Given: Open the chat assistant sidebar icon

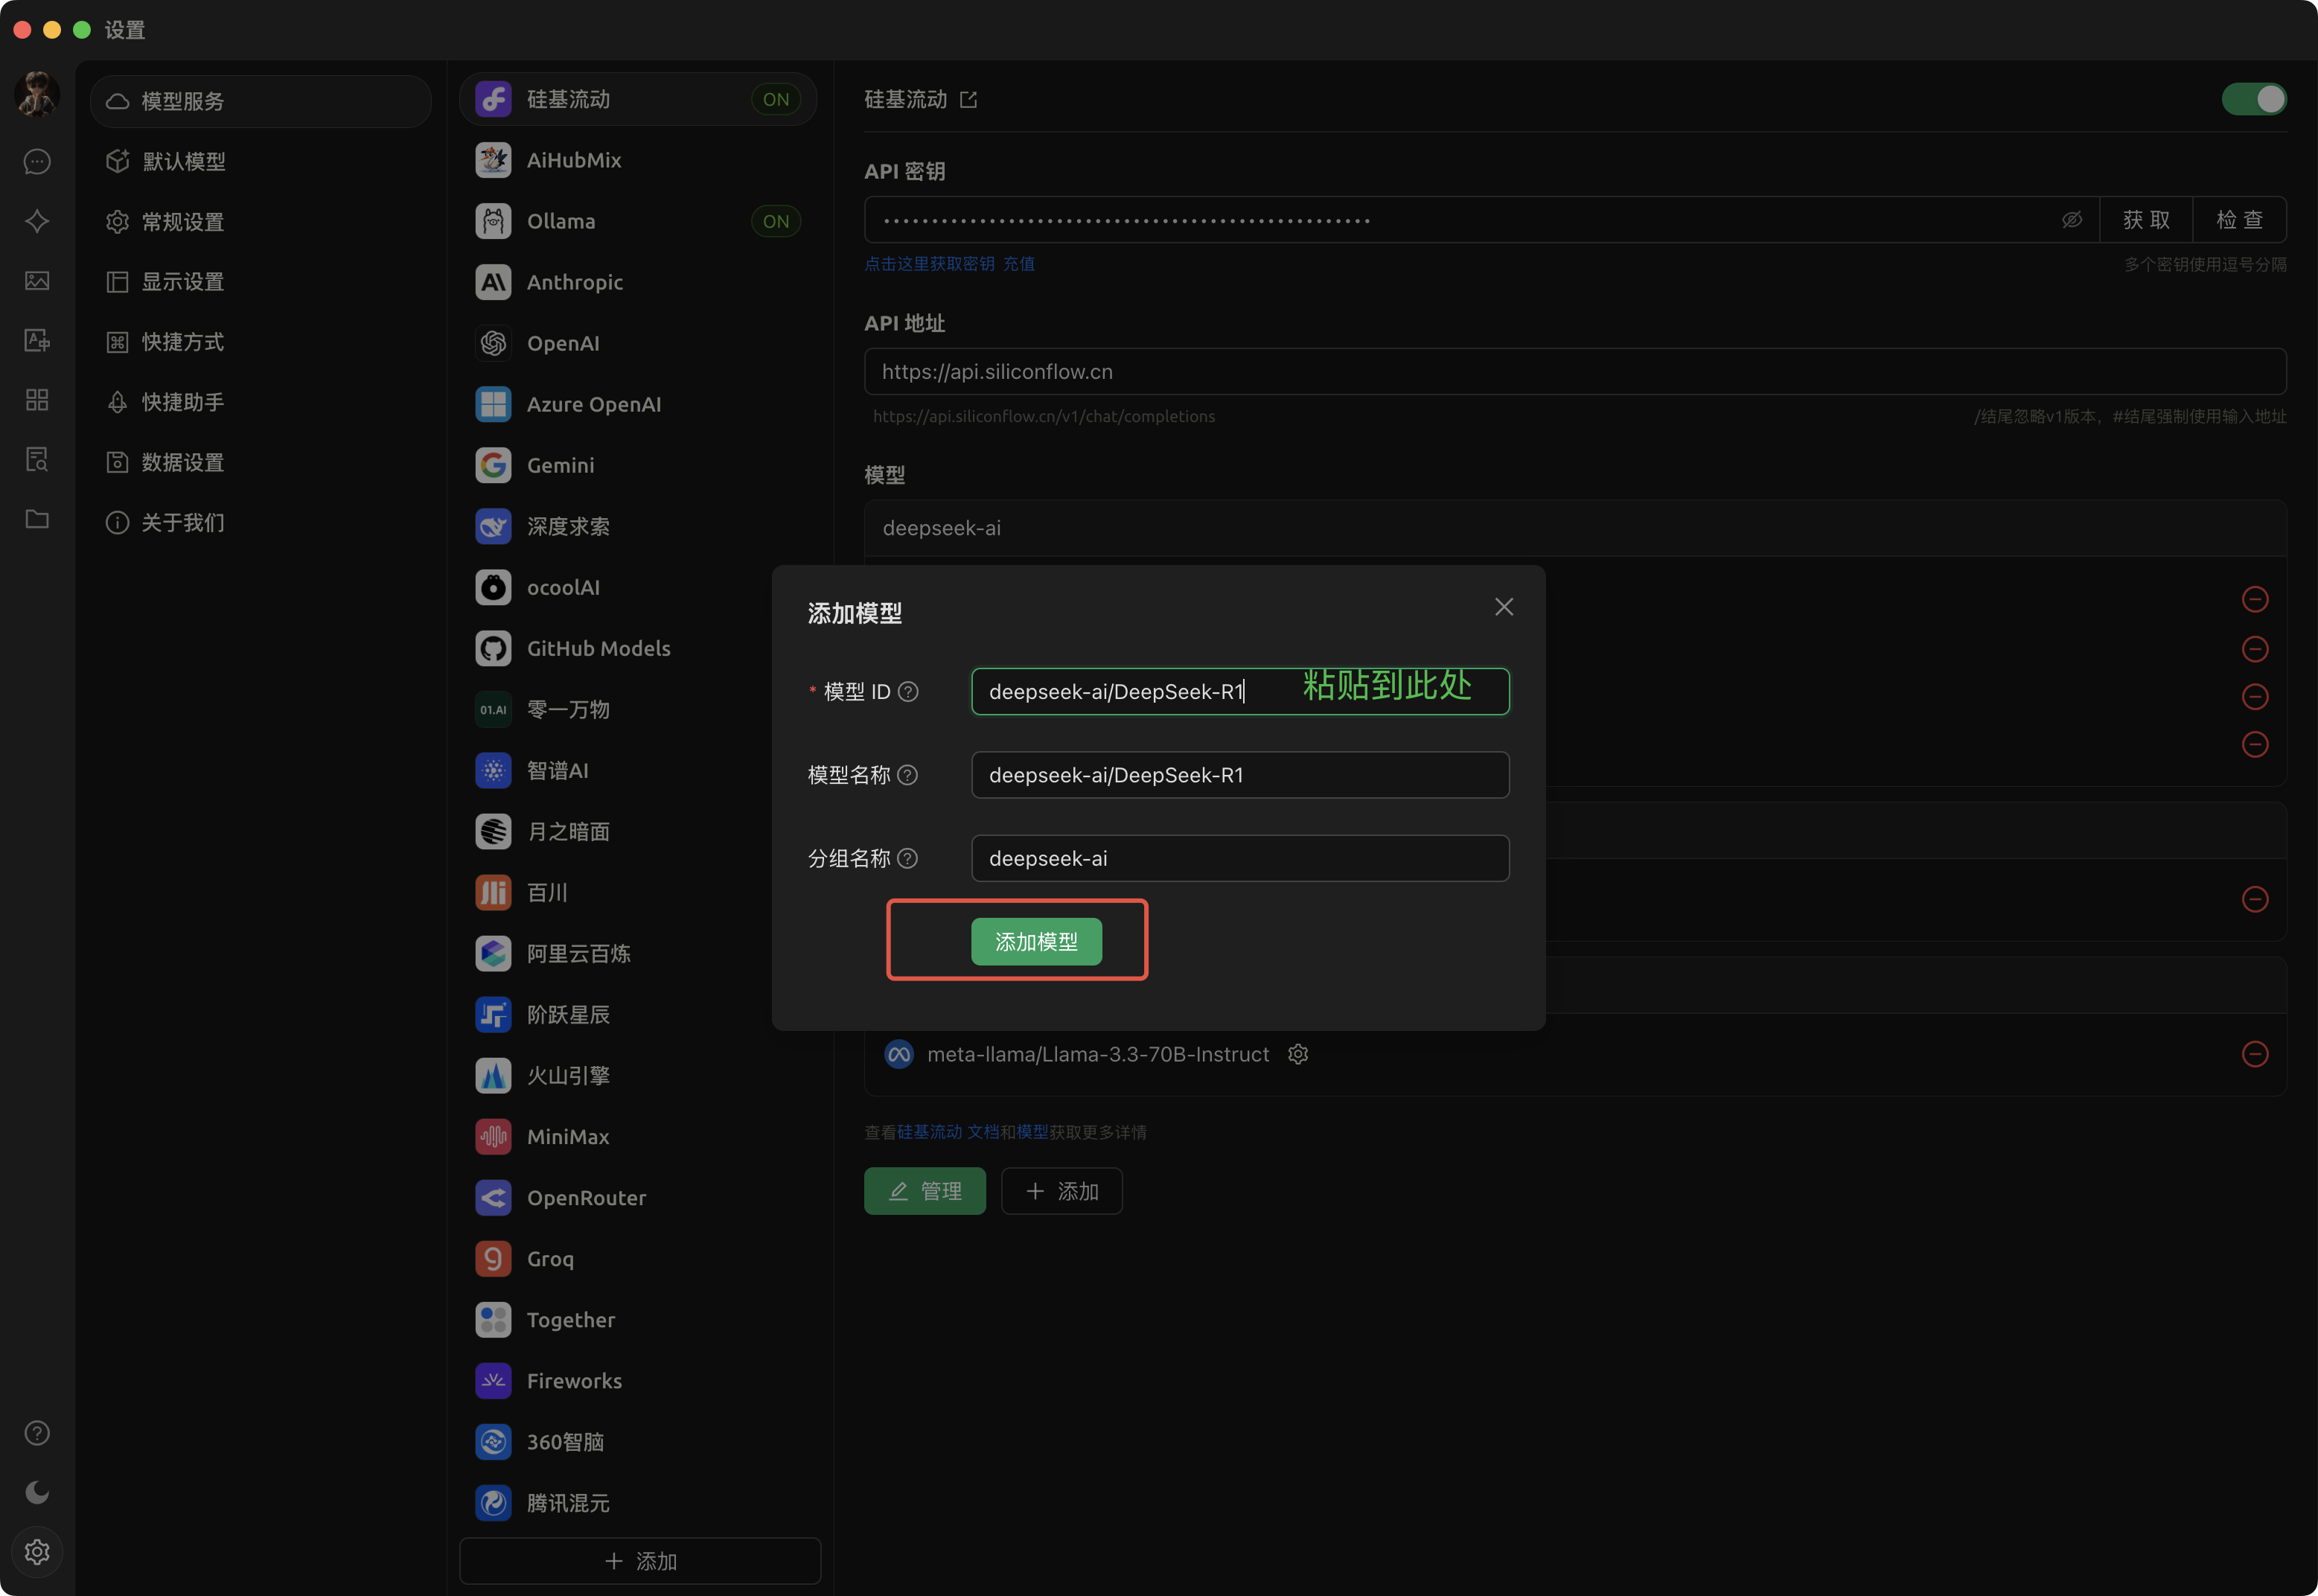Looking at the screenshot, I should tap(37, 161).
